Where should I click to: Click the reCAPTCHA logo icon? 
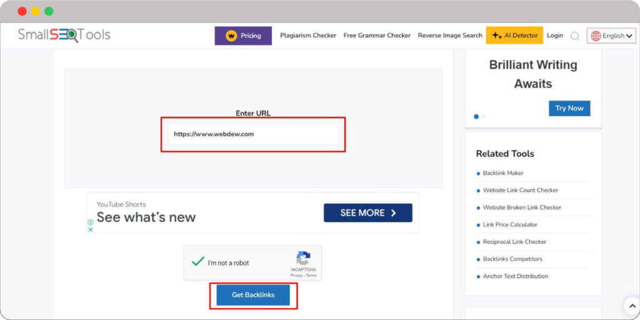coord(303,258)
